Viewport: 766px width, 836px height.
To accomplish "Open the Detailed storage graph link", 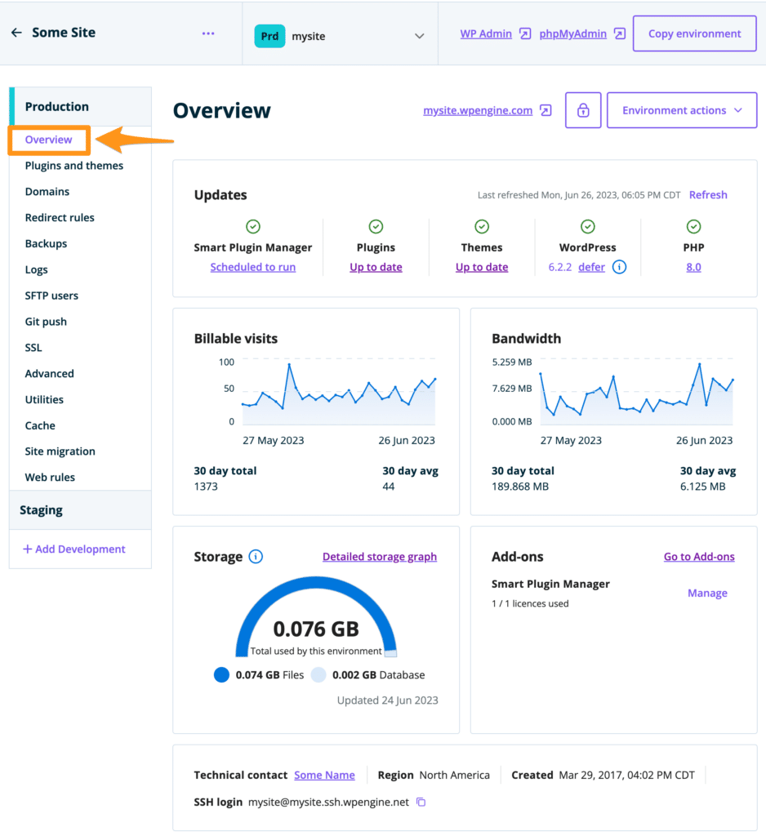I will click(379, 557).
